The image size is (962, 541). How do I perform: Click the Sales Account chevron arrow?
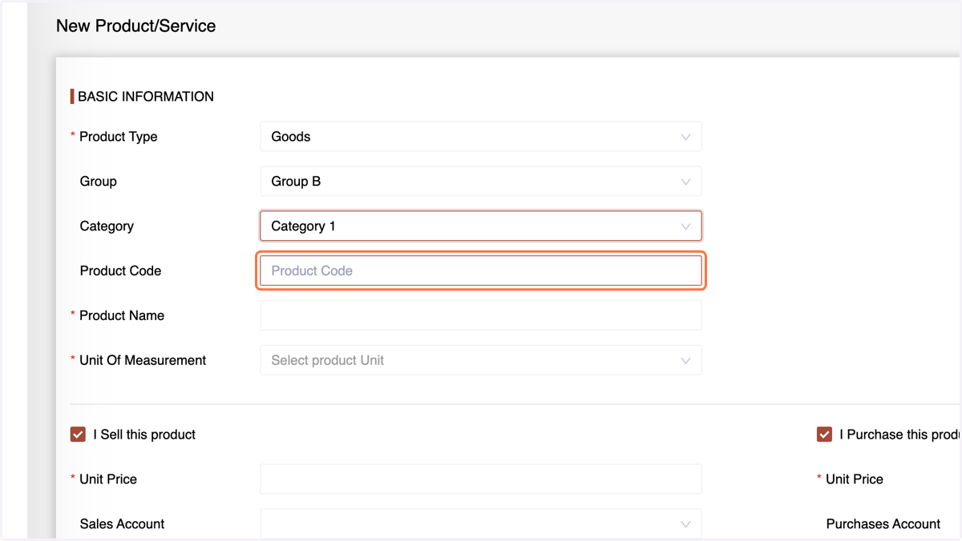pyautogui.click(x=685, y=524)
